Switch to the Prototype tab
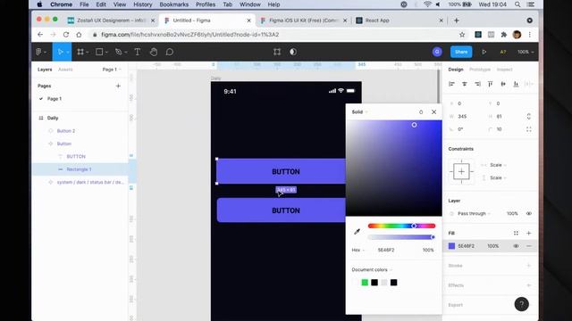 tap(480, 70)
